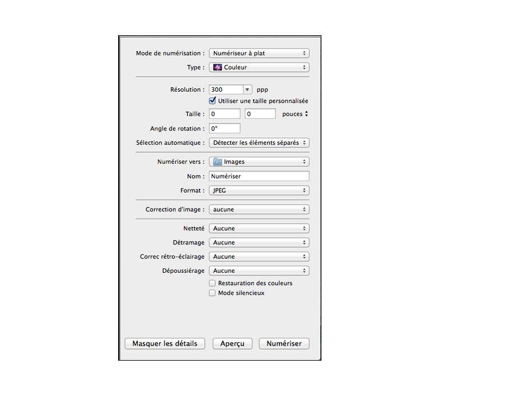Click the Couleur flower icon
Screen dimensions: 532x397
(217, 68)
